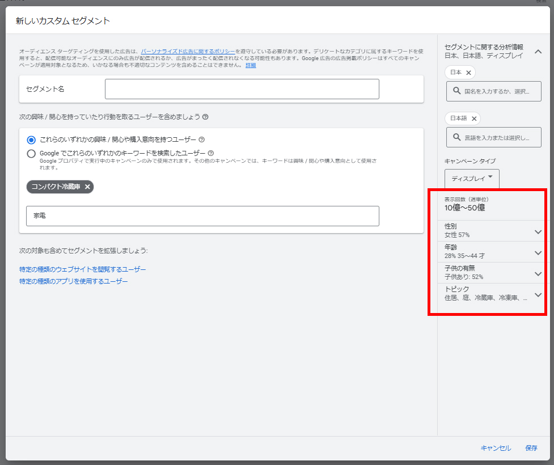The image size is (554, 465).
Task: Click the セグメント名 input field
Action: (242, 89)
